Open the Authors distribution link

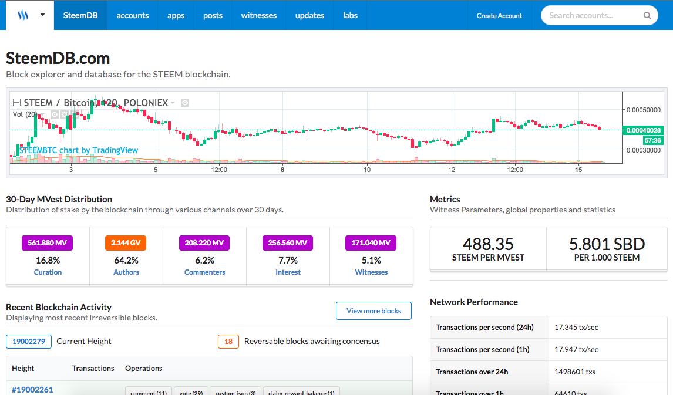coord(126,272)
